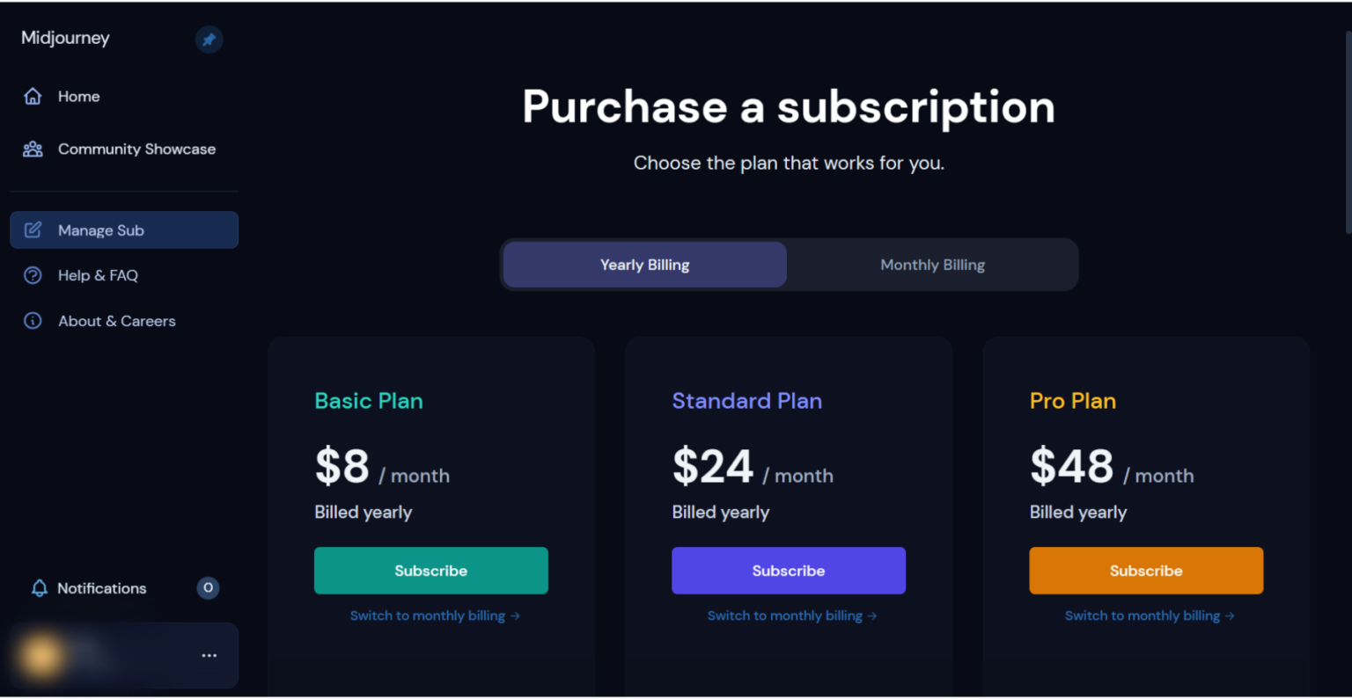Image resolution: width=1352 pixels, height=699 pixels.
Task: Click the blurred user profile avatar
Action: click(x=41, y=656)
